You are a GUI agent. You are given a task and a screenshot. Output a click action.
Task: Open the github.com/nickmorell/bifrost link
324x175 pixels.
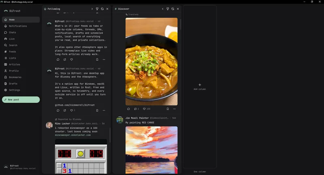click(x=75, y=105)
